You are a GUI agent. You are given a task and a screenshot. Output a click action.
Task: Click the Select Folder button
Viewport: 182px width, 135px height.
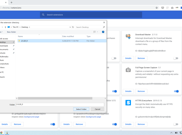[81, 109]
